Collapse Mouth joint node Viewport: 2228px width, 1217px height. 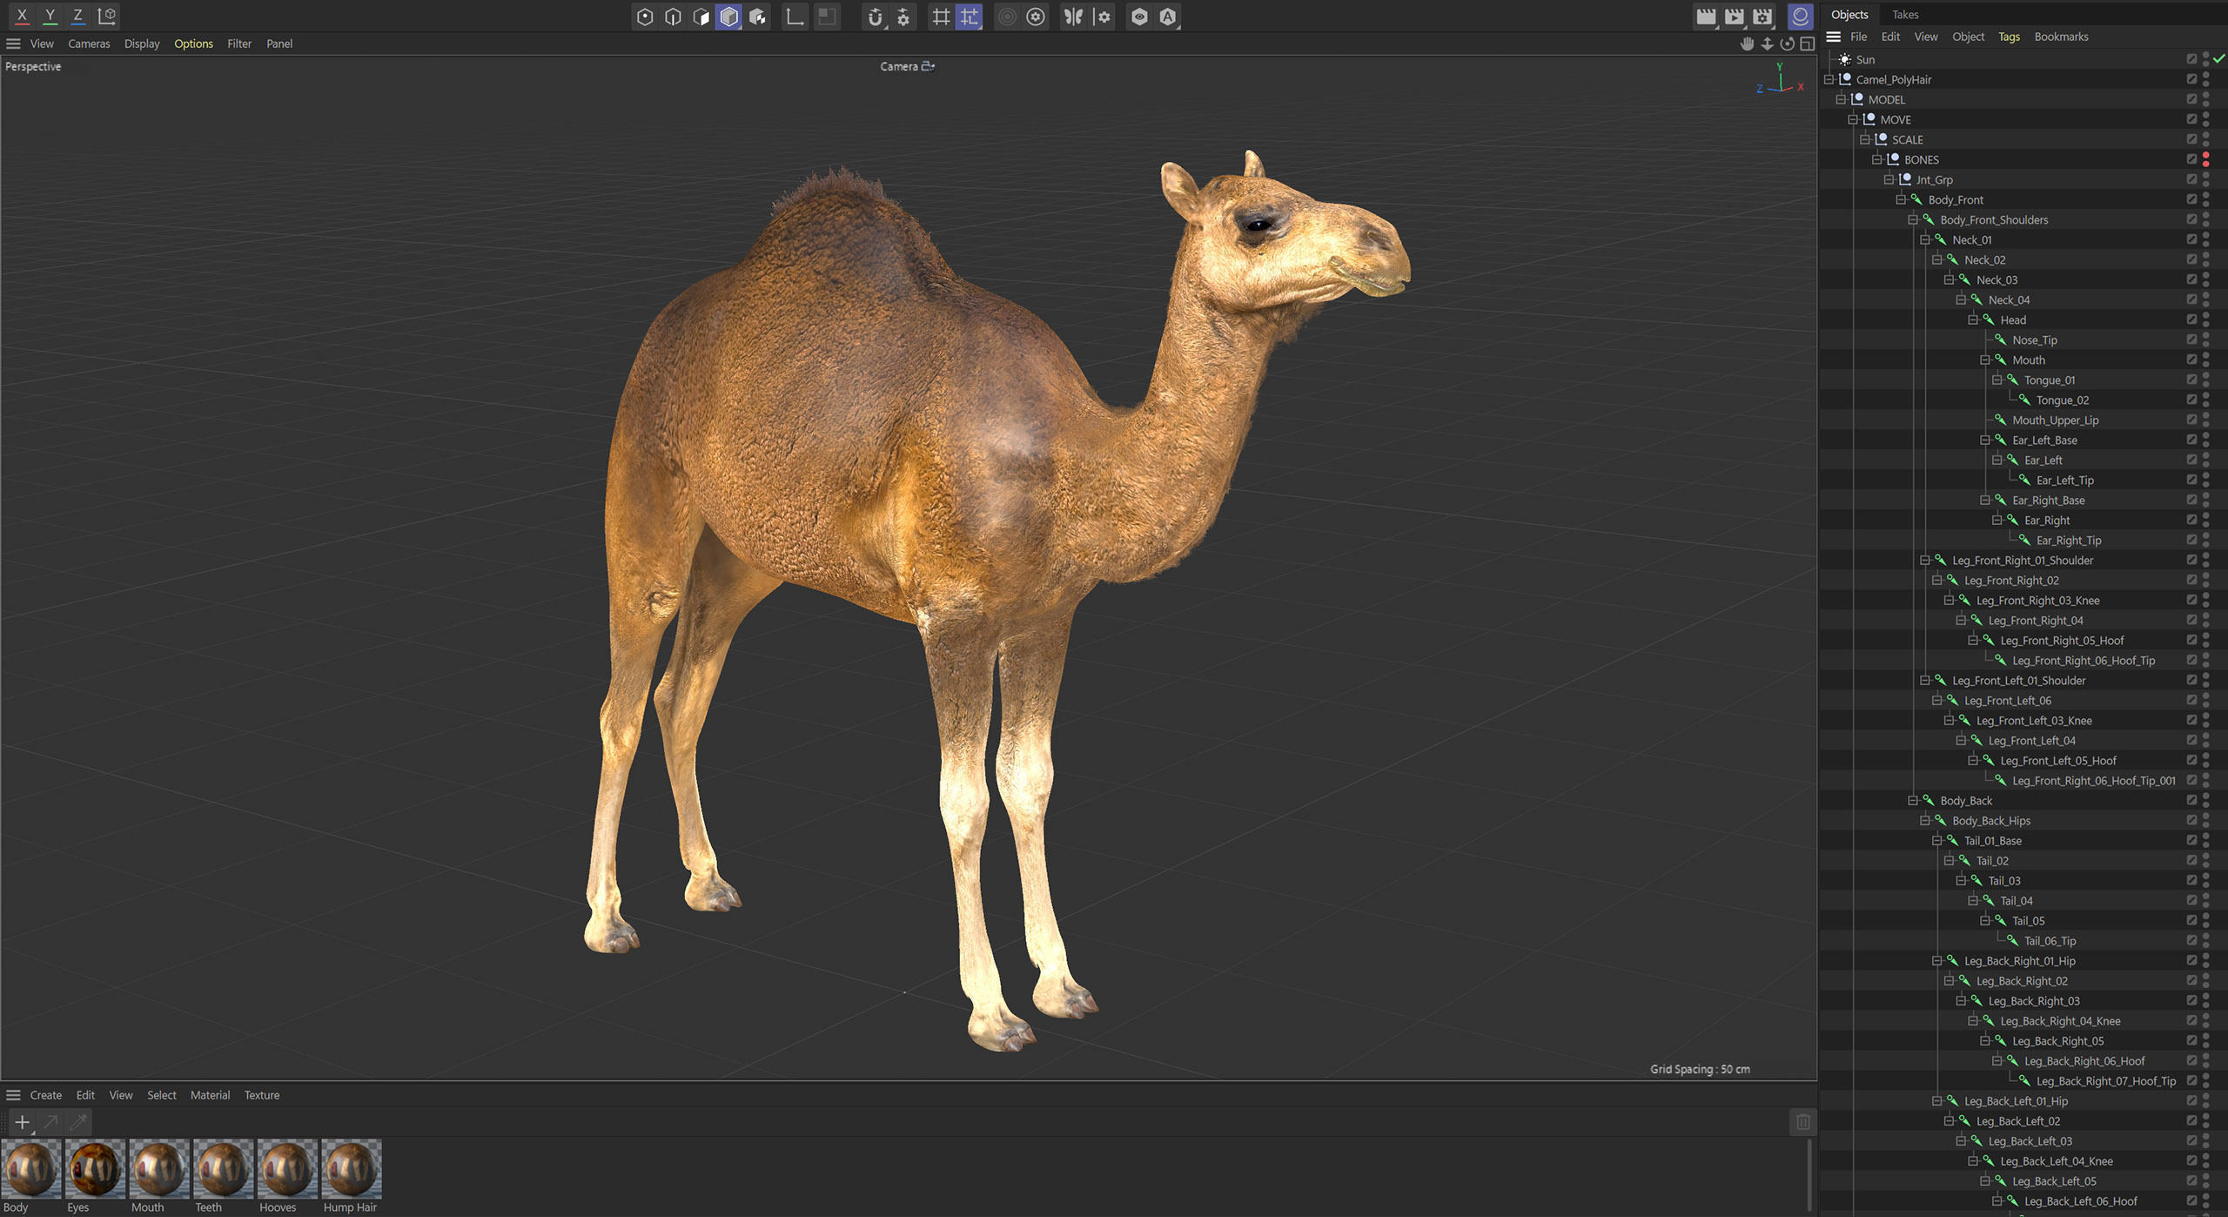click(x=1986, y=360)
